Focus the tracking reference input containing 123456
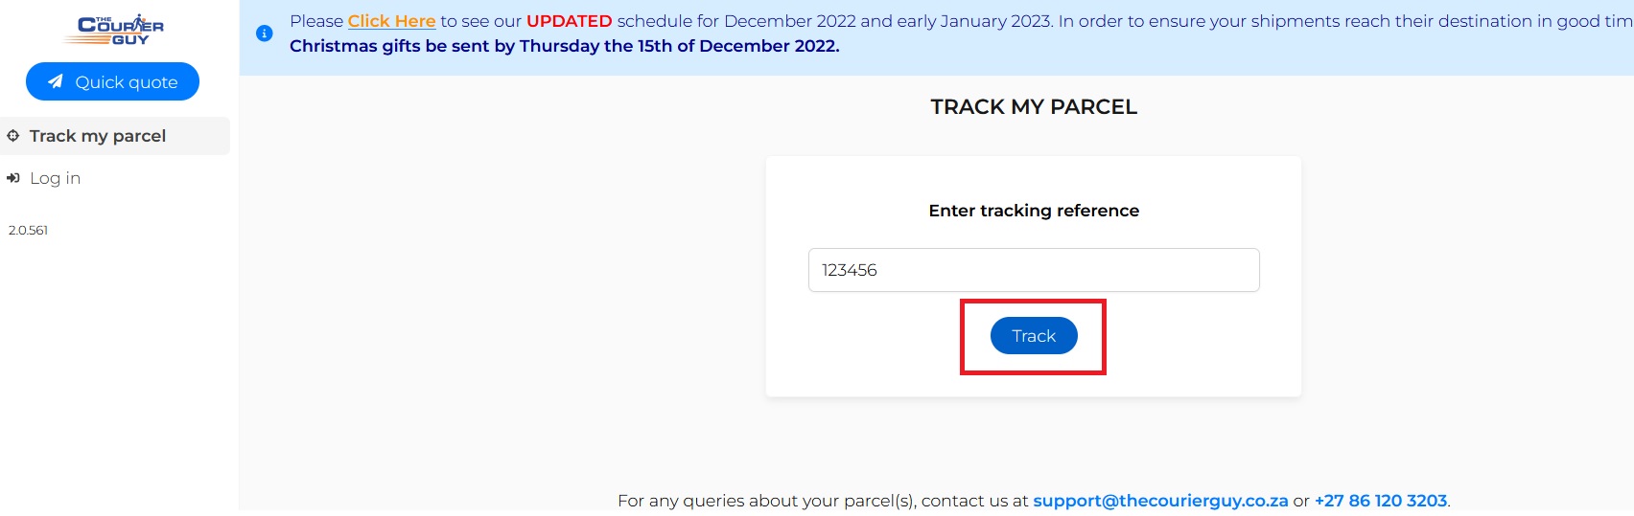1634x516 pixels. [1034, 270]
